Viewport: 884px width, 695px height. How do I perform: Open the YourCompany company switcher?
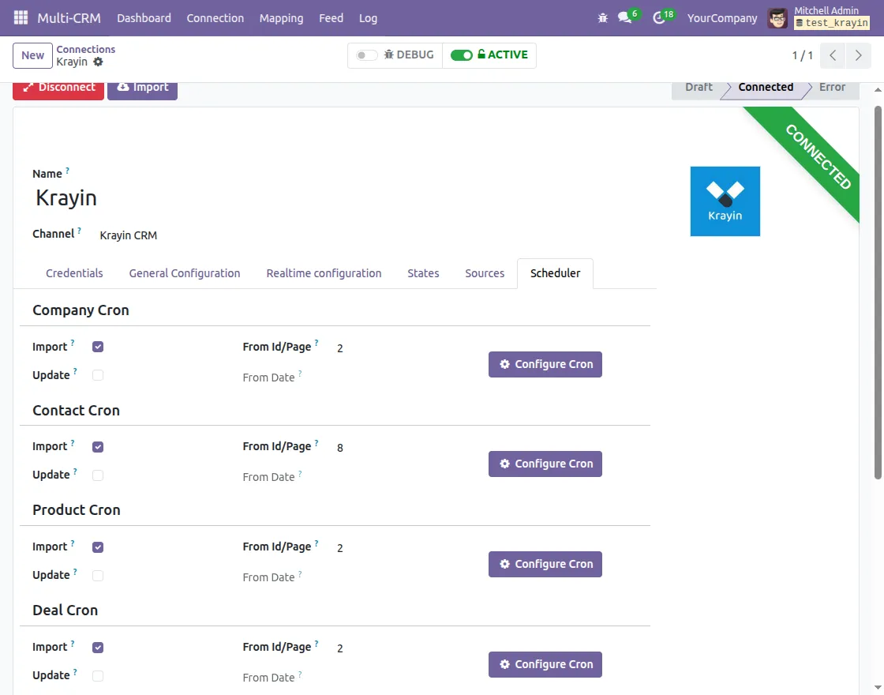tap(722, 18)
